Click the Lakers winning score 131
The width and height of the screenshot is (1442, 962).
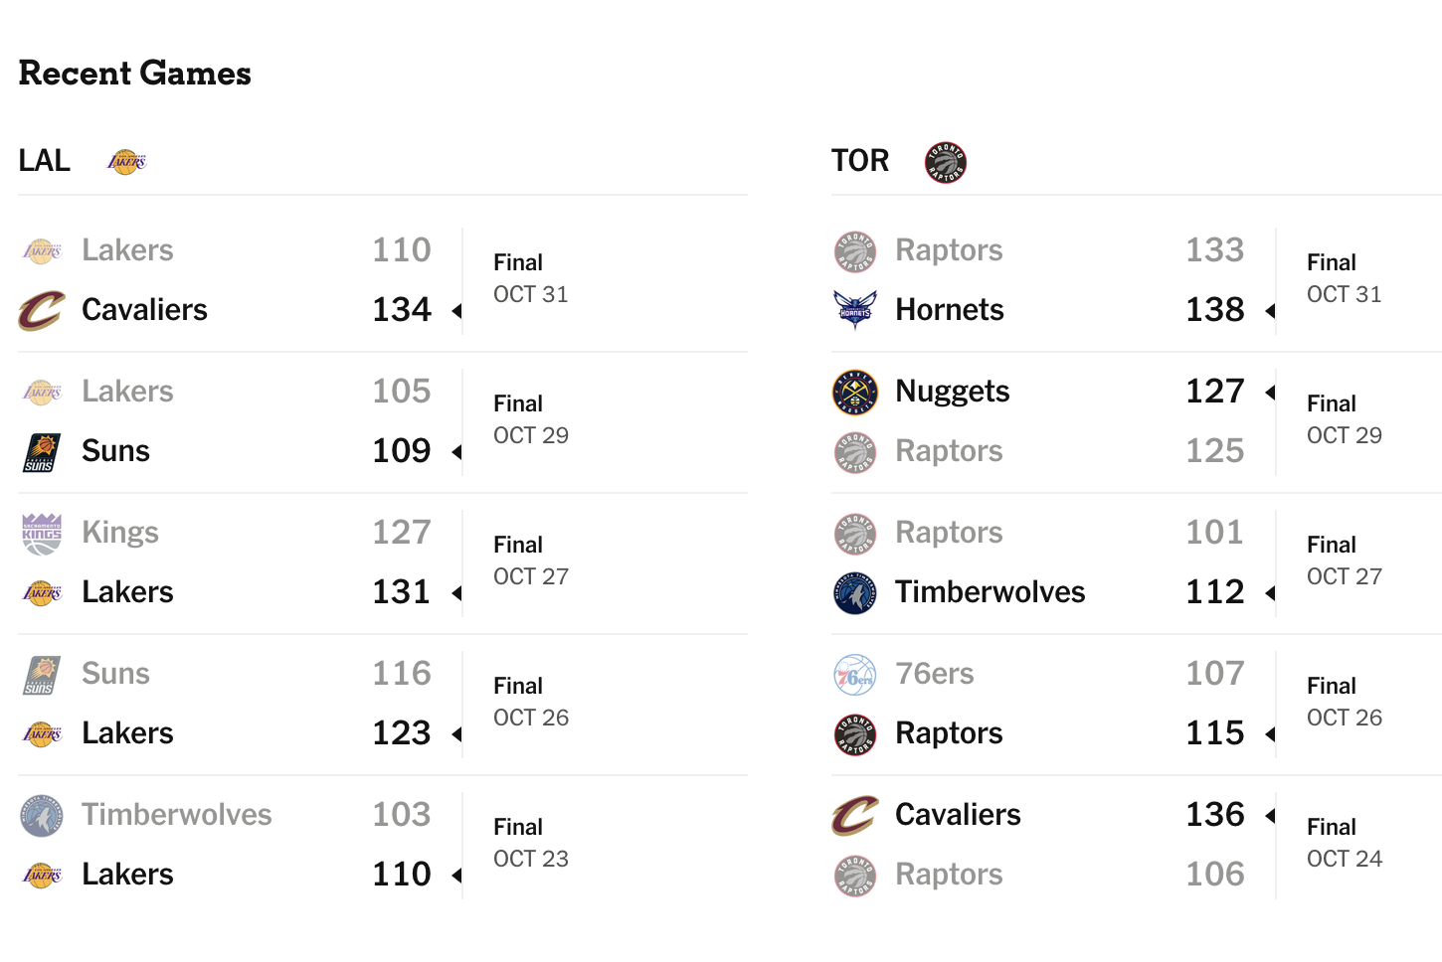401,592
